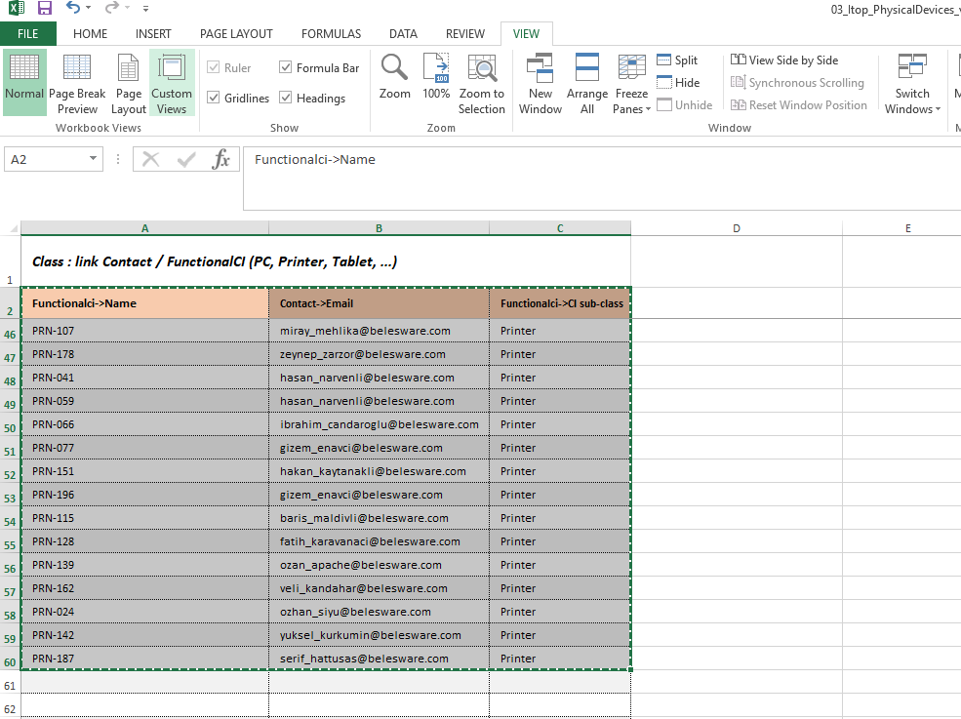Open a New Window
The height and width of the screenshot is (719, 961).
(540, 83)
